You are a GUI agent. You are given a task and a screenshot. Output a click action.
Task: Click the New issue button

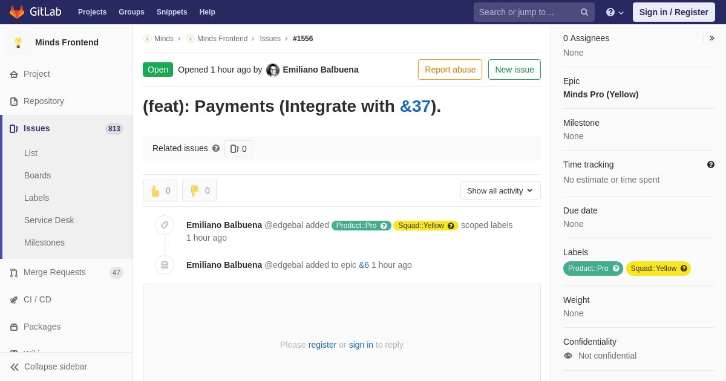(514, 70)
